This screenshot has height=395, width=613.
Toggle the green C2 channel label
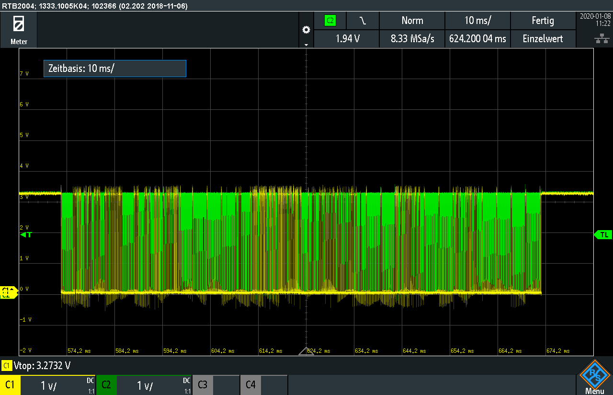[x=106, y=385]
